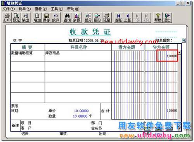Click the 贷方金额 column header
Screen dimensions: 194x142
(161, 47)
